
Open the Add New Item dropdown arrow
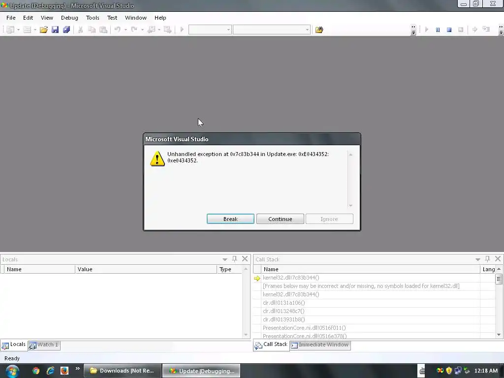[x=35, y=30]
